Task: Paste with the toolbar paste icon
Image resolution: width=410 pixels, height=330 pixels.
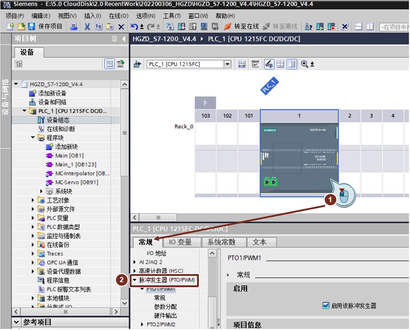Action: 110,27
